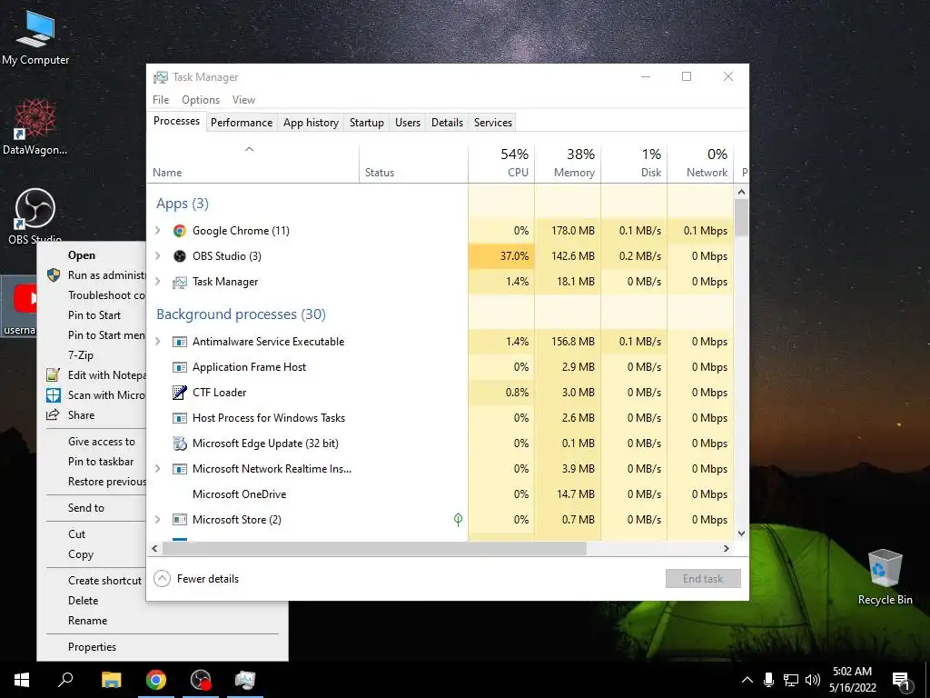
Task: Expand Microsoft Network Realtime Inspection row
Action: click(x=158, y=468)
